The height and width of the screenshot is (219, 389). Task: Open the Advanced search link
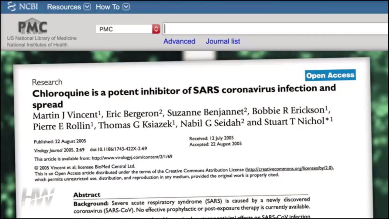[x=179, y=41]
